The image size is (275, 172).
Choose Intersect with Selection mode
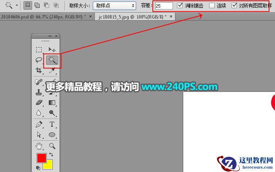(x=56, y=6)
